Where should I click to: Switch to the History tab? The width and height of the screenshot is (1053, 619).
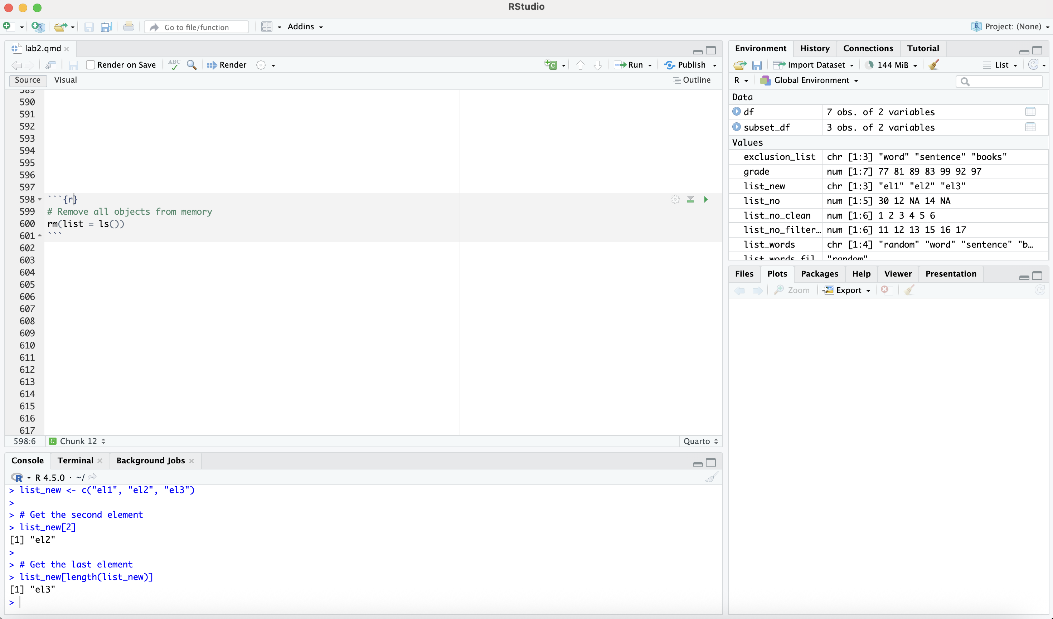coord(814,48)
